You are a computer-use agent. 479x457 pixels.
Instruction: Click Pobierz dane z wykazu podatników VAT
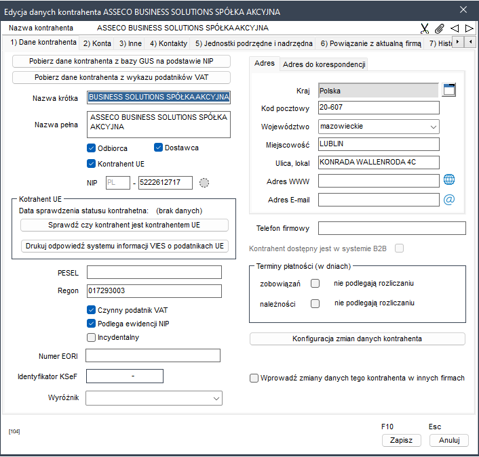[121, 77]
